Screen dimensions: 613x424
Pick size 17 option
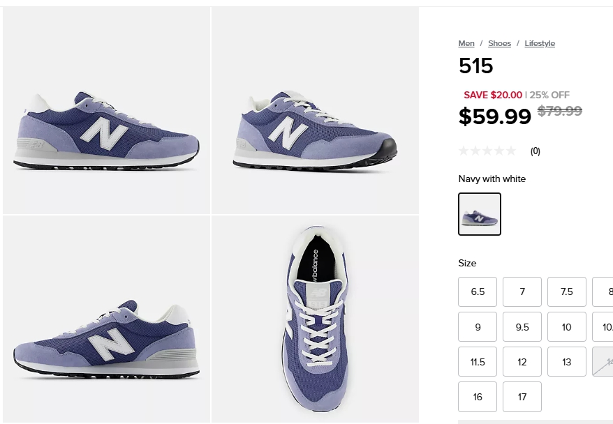(x=522, y=397)
